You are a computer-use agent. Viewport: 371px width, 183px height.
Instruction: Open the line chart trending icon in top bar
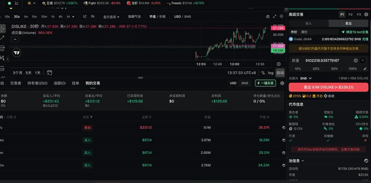17,3
